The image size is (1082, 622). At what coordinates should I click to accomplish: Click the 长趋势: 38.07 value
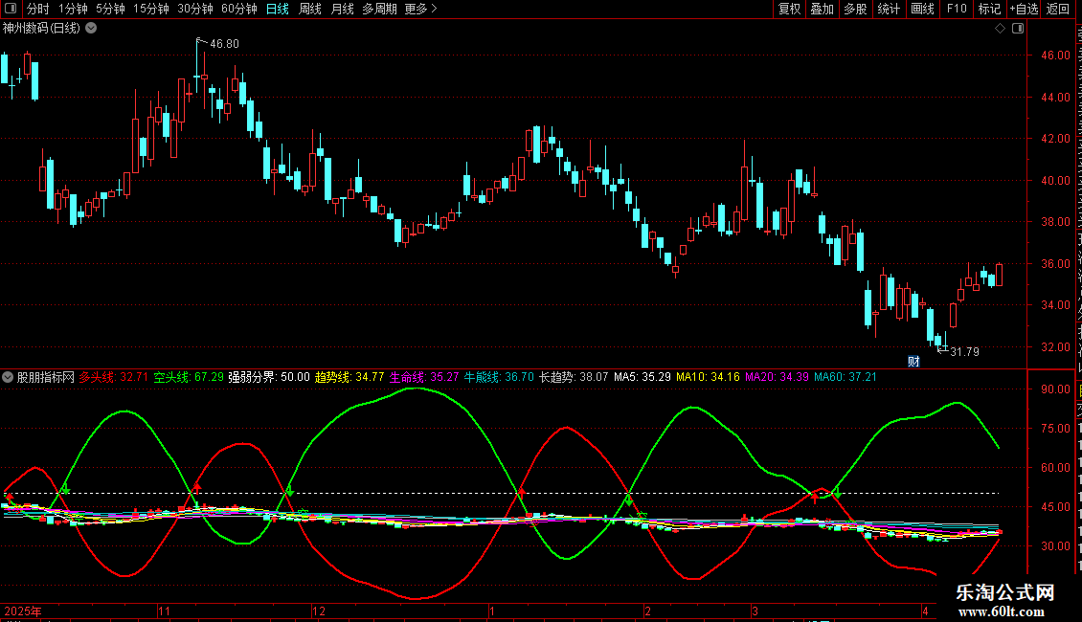575,377
